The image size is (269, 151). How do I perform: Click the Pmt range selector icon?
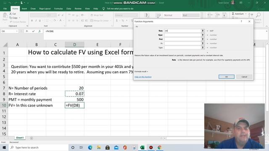[203, 39]
